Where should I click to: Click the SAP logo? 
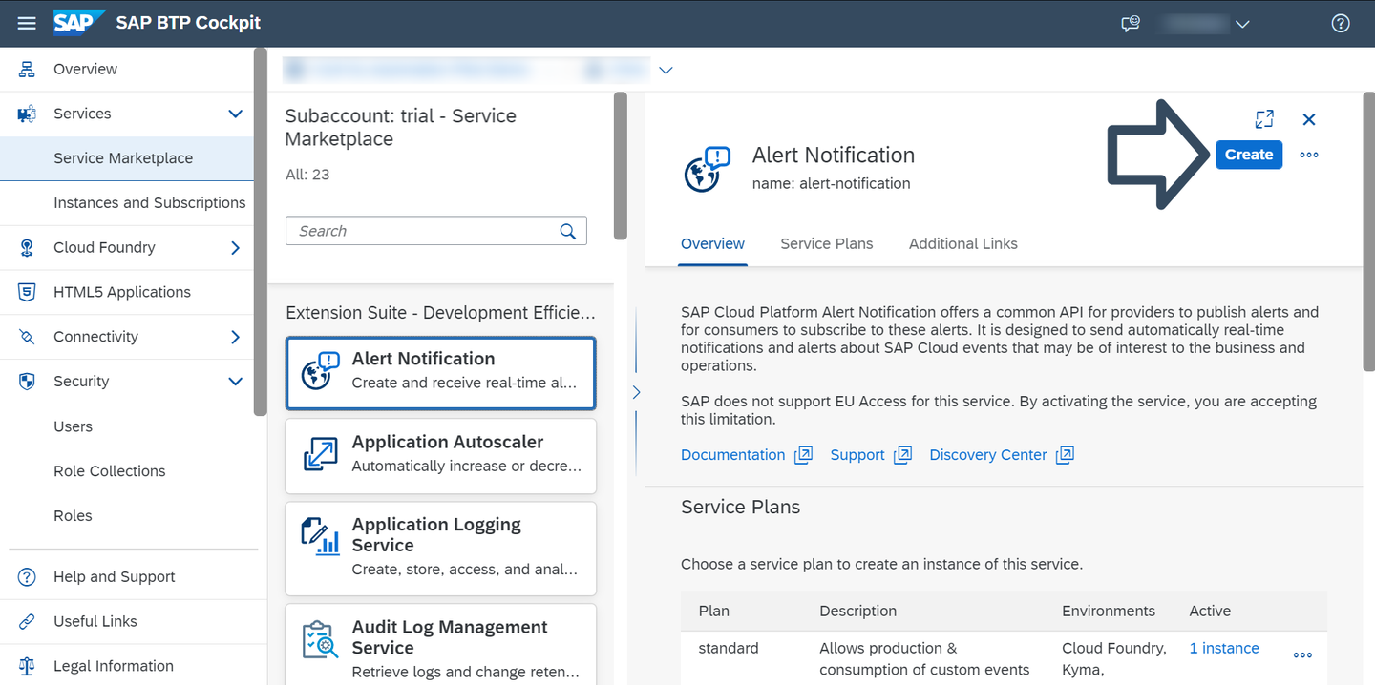pos(78,23)
